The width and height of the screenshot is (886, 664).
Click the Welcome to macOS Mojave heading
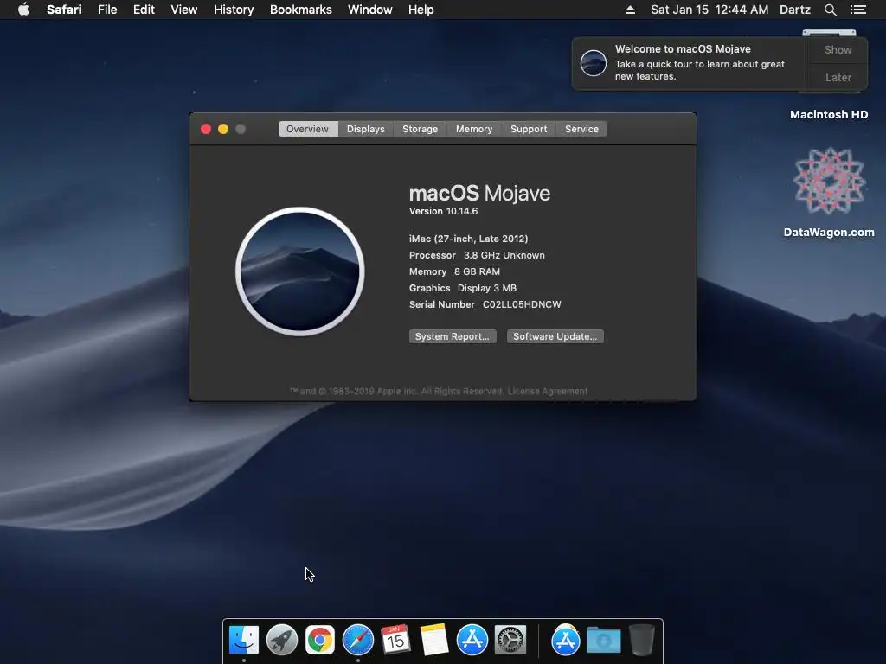683,49
